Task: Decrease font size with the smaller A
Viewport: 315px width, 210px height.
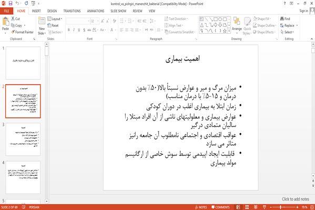Action: point(107,21)
